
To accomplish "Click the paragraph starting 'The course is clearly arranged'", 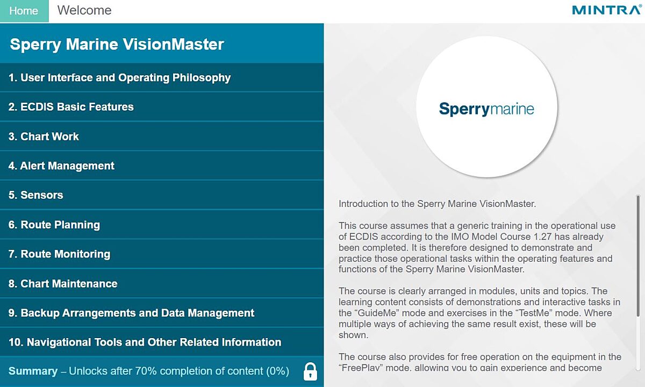I will (x=479, y=313).
